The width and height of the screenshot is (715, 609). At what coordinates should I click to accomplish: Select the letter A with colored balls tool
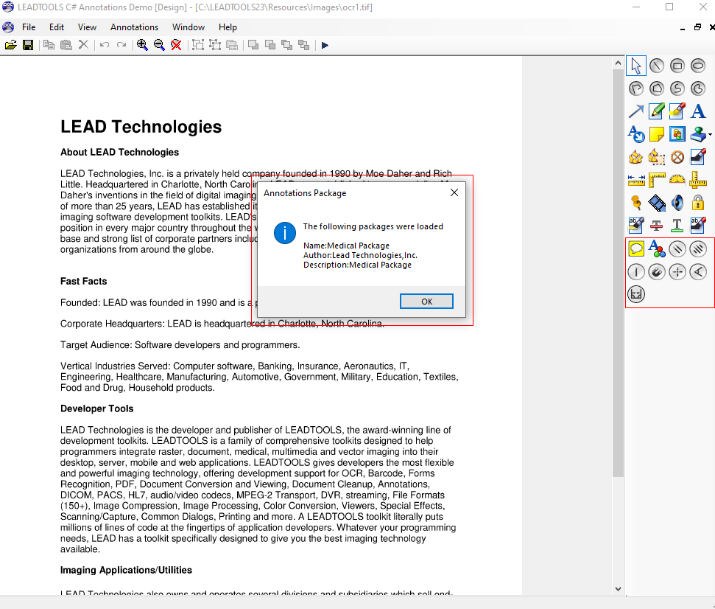(x=657, y=248)
